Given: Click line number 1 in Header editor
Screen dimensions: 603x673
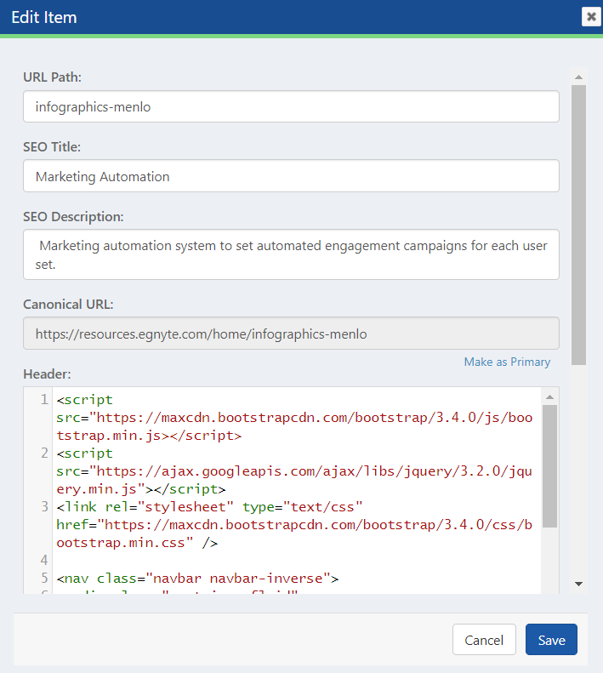Looking at the screenshot, I should tap(44, 400).
